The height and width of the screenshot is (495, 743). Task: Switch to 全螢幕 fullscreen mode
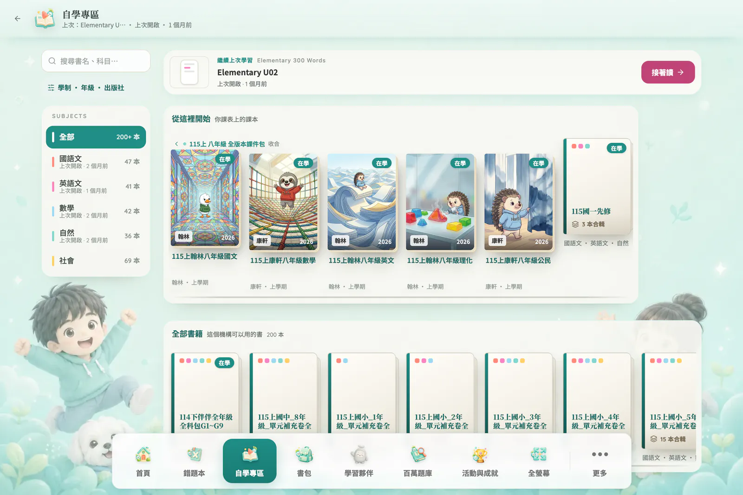coord(539,461)
